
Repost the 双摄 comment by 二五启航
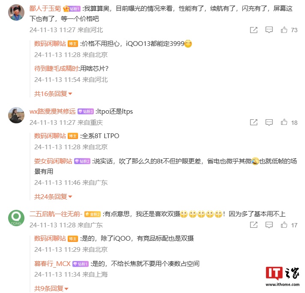pyautogui.click(x=254, y=225)
